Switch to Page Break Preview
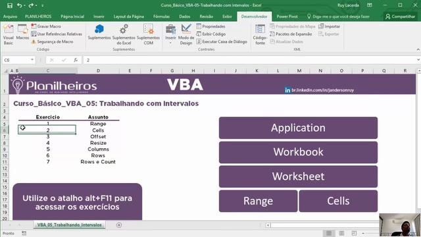The image size is (421, 237). 354,233
